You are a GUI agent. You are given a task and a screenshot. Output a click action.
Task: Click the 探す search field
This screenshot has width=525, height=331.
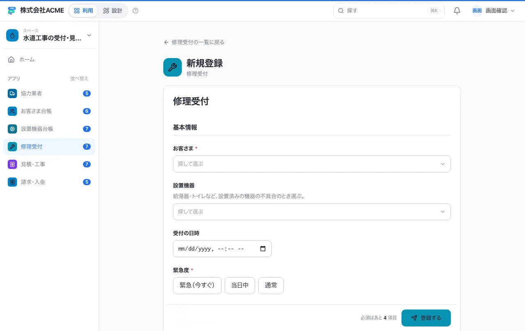point(389,11)
